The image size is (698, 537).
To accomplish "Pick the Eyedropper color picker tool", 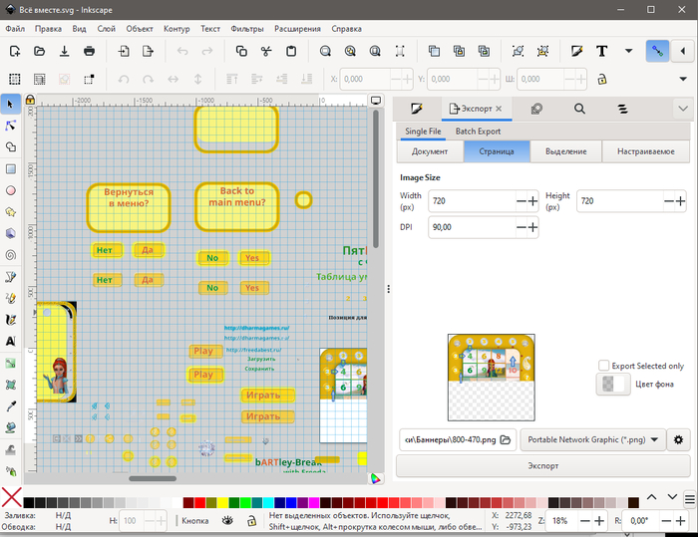I will click(11, 406).
